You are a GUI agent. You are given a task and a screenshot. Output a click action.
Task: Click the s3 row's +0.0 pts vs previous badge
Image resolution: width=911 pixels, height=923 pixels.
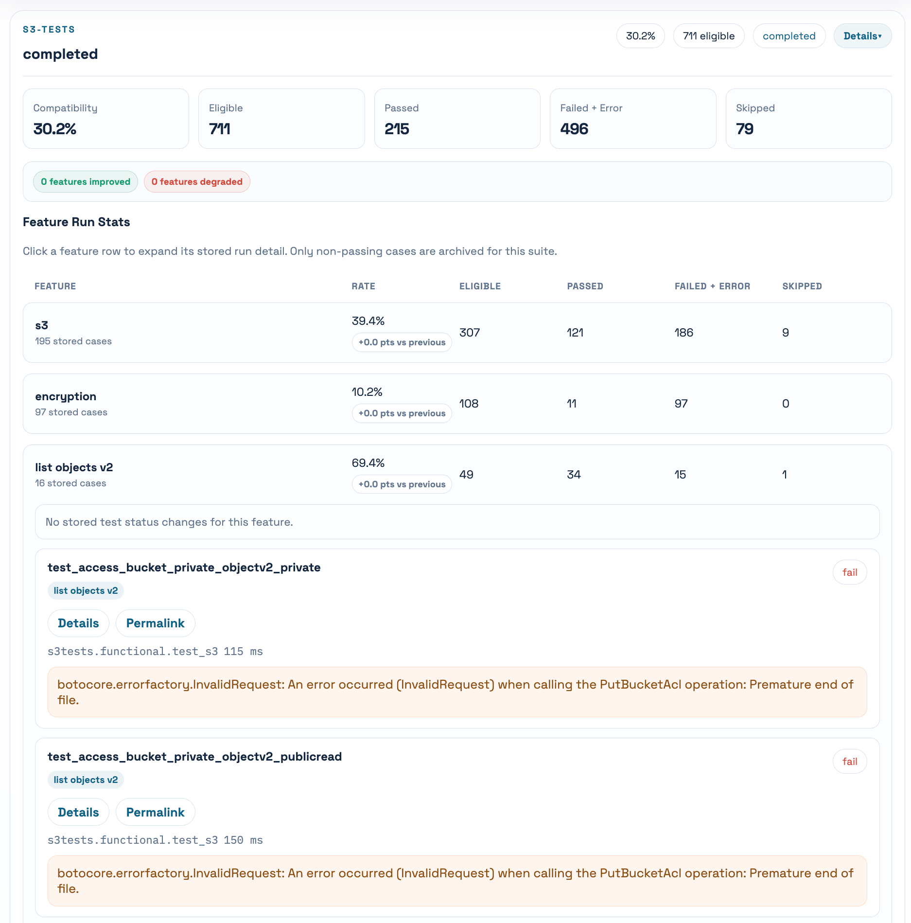pyautogui.click(x=402, y=342)
